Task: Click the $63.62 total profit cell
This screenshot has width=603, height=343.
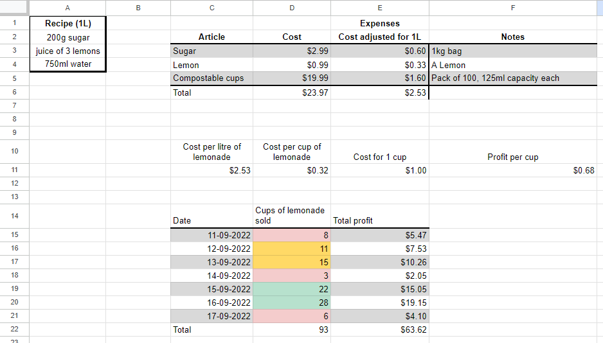Action: click(x=379, y=330)
